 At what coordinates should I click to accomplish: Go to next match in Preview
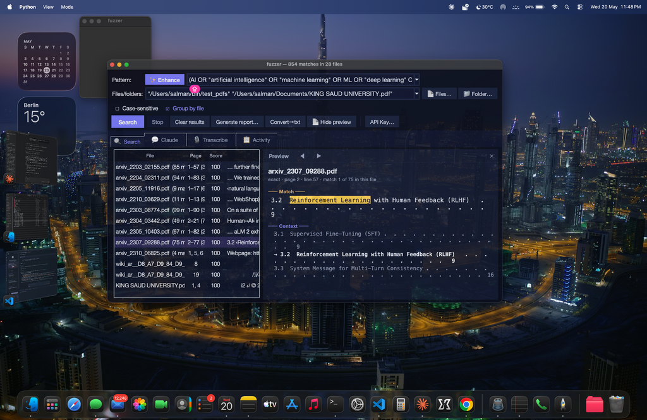318,156
